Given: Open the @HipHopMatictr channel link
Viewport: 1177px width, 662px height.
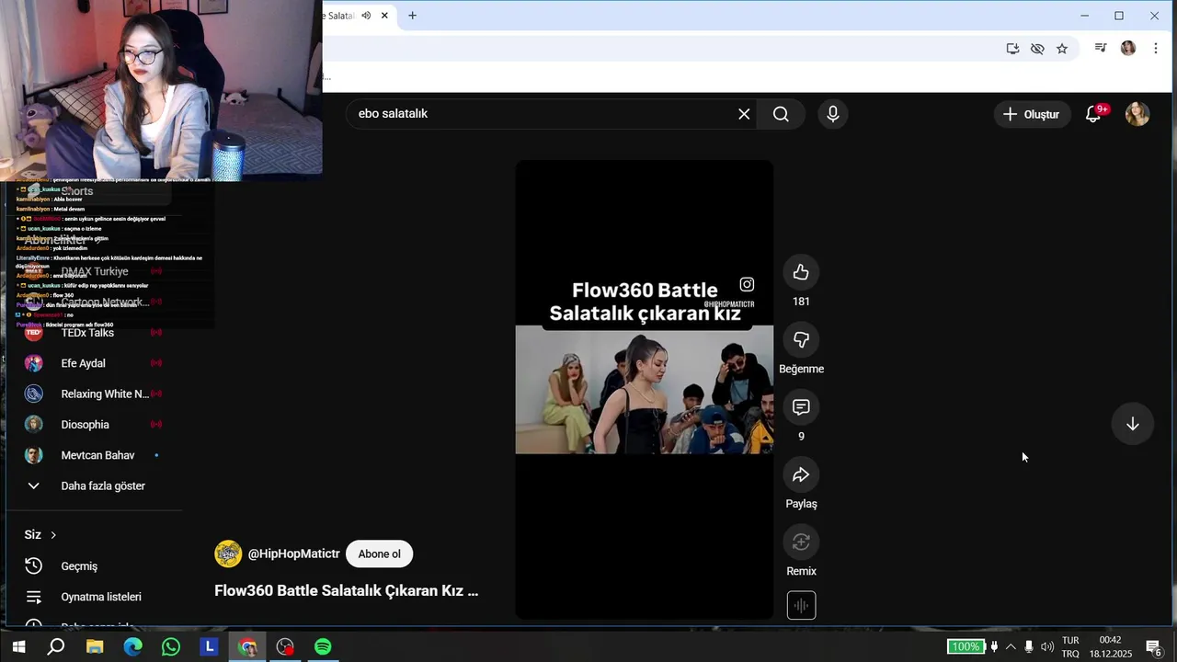Looking at the screenshot, I should pyautogui.click(x=293, y=554).
